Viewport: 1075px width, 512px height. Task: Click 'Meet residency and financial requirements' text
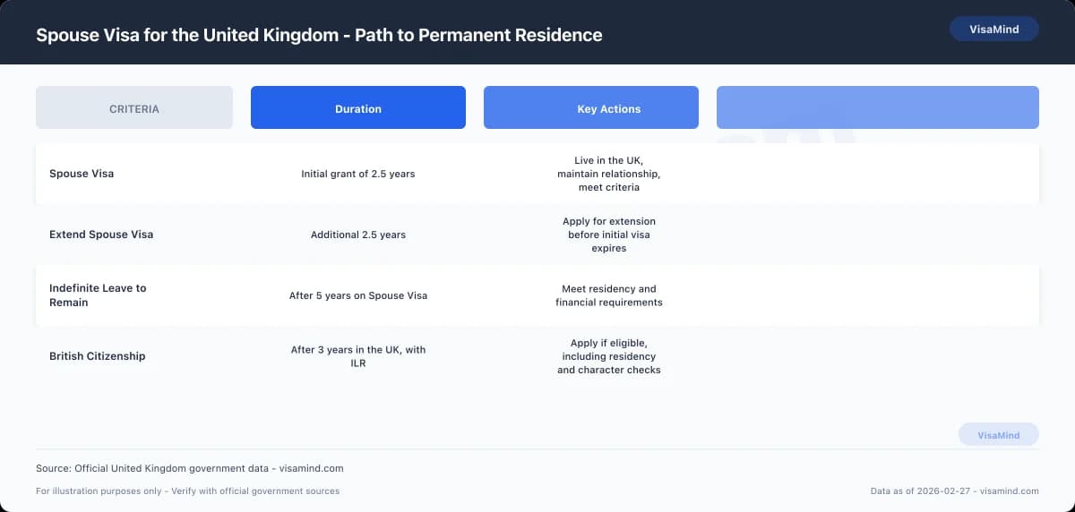coord(608,295)
